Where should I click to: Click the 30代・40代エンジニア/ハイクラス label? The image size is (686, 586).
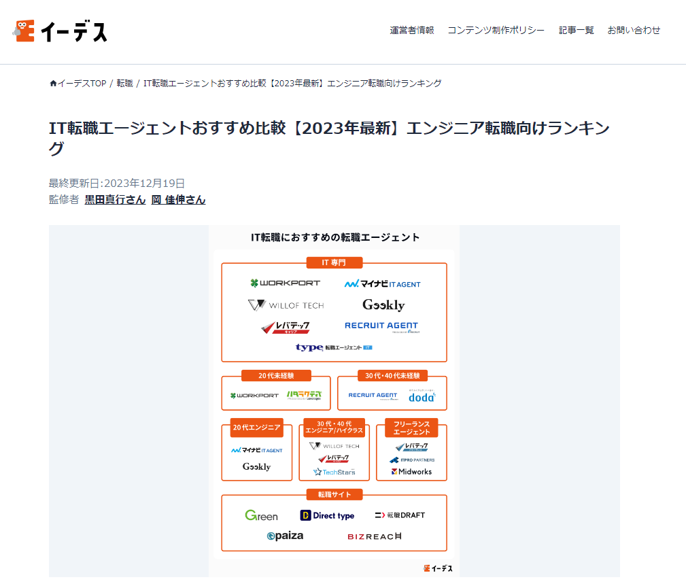[335, 427]
